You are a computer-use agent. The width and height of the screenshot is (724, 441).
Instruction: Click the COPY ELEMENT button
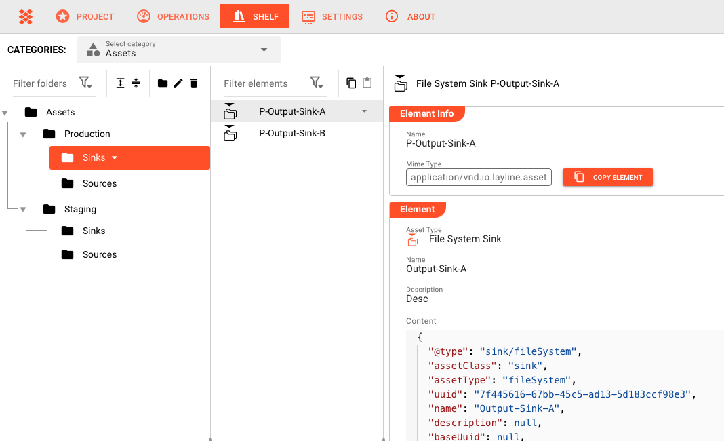pyautogui.click(x=607, y=177)
